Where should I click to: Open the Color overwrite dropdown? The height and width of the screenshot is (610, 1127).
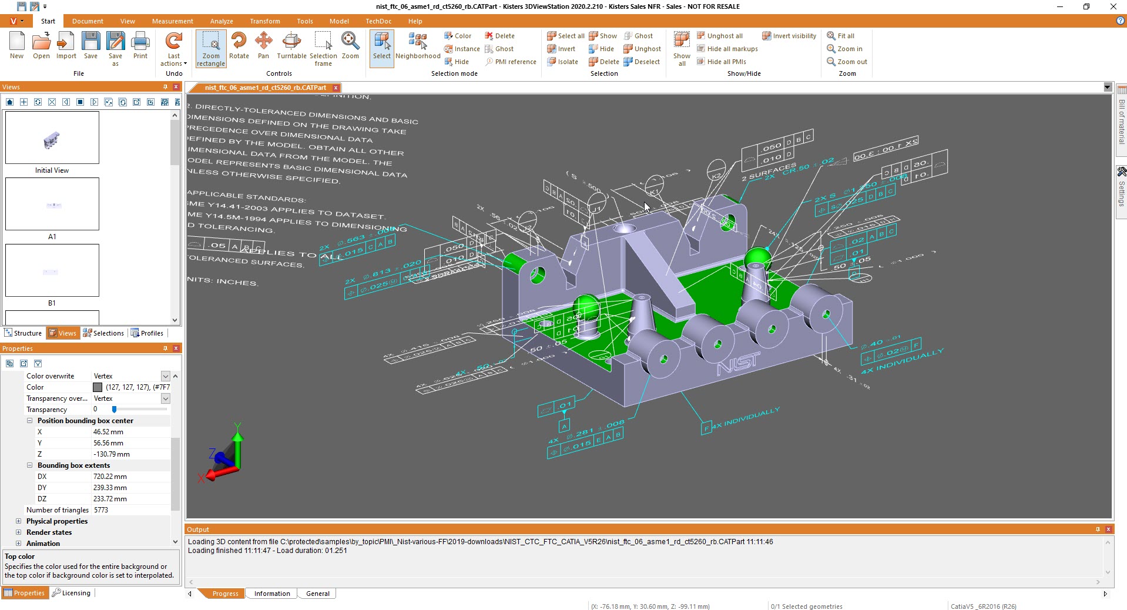pos(165,376)
